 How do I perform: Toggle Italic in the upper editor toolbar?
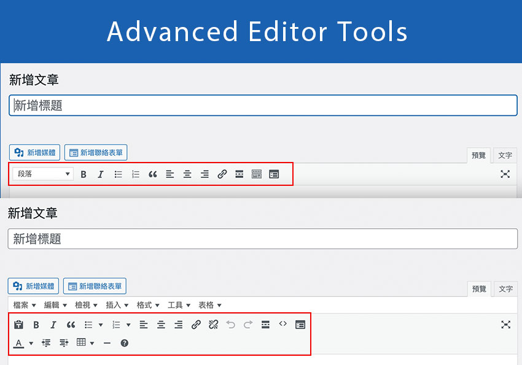(101, 174)
